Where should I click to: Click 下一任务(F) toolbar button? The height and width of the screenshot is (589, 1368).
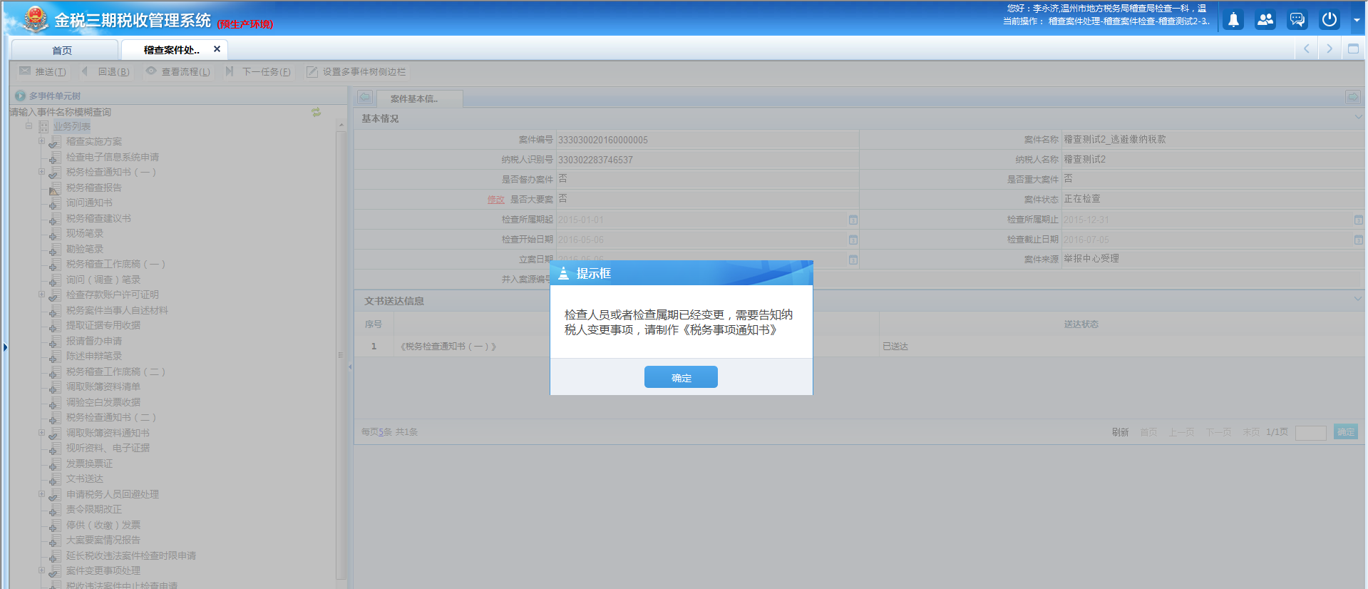tap(258, 71)
